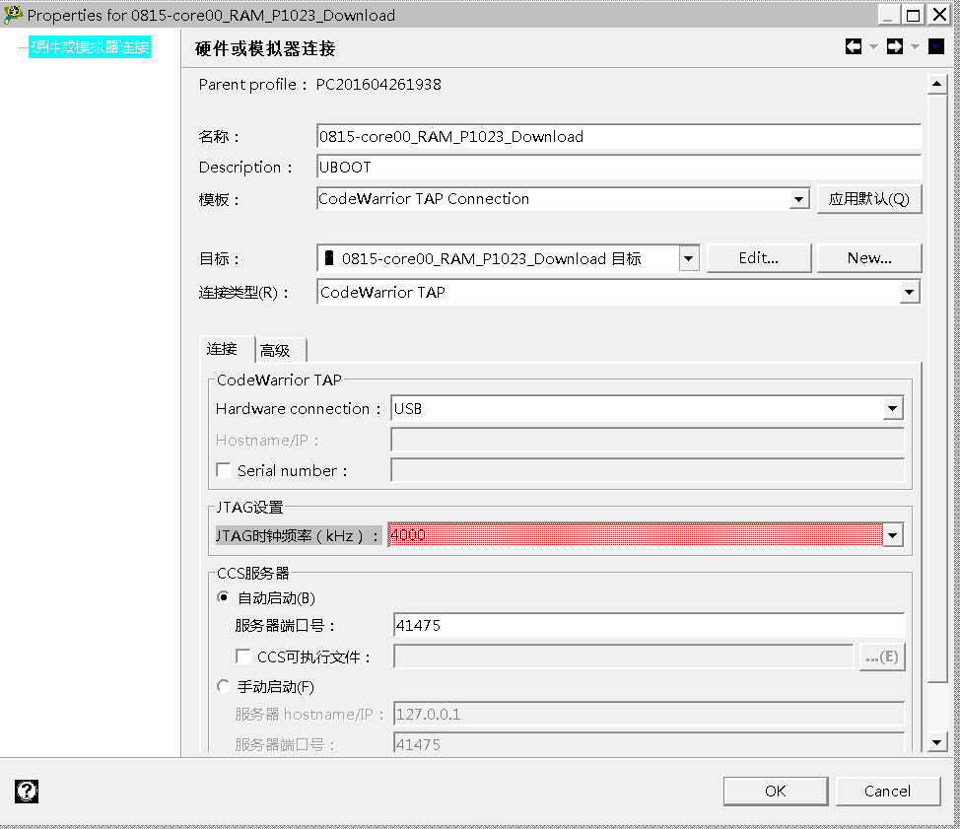Click the OK button
Image resolution: width=960 pixels, height=829 pixels.
776,791
